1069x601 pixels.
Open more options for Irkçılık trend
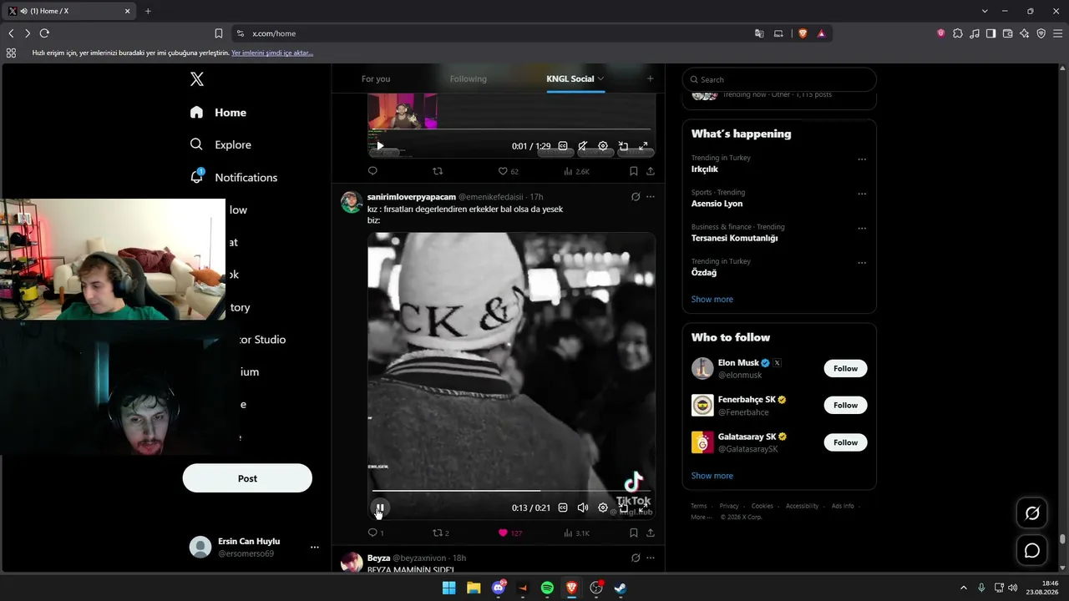pos(862,159)
